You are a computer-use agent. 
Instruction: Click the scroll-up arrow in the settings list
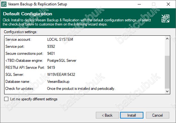[167, 39]
